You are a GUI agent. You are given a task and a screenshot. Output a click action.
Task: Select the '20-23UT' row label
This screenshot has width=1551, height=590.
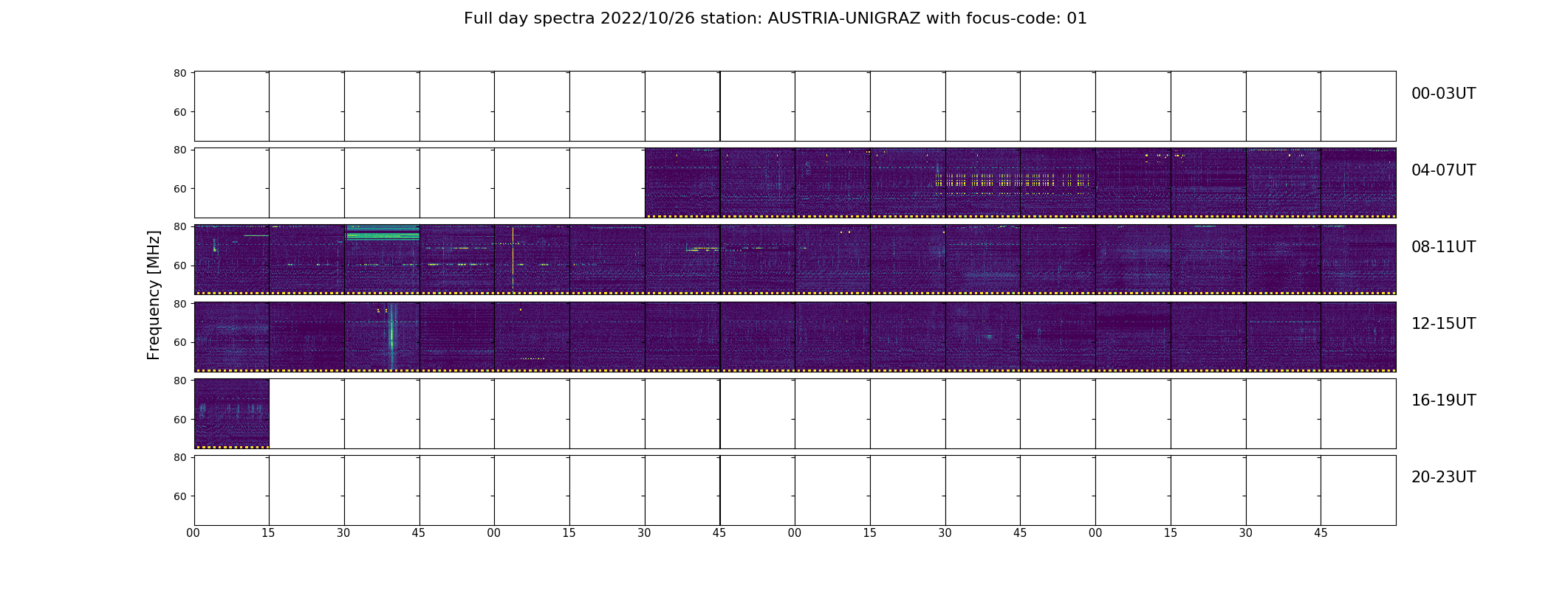1443,477
